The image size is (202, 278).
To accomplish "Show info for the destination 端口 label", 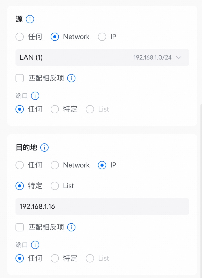I will click(x=35, y=245).
